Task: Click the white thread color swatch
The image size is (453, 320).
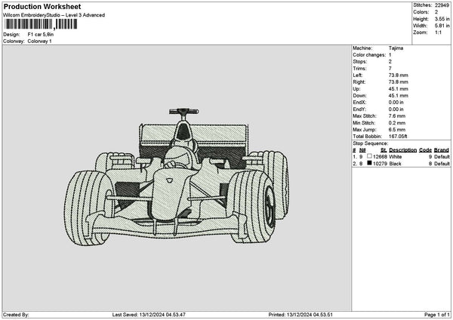Action: [370, 156]
